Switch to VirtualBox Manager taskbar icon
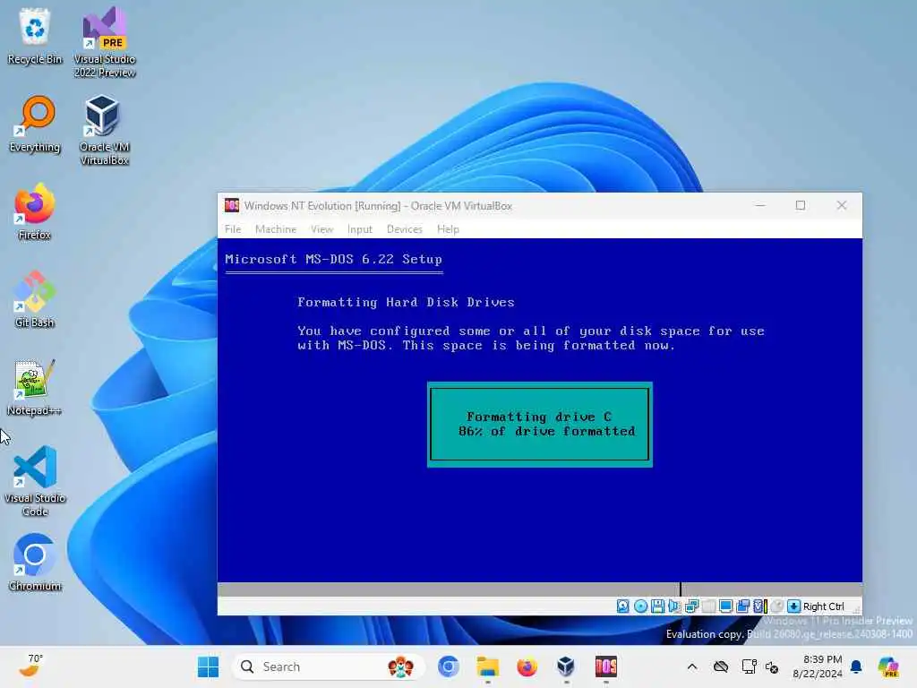Image resolution: width=917 pixels, height=688 pixels. pyautogui.click(x=566, y=666)
